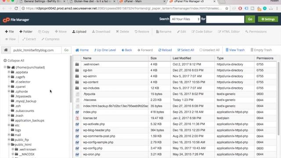This screenshot has width=281, height=158.
Task: Click the search text field
Action: 225,19
